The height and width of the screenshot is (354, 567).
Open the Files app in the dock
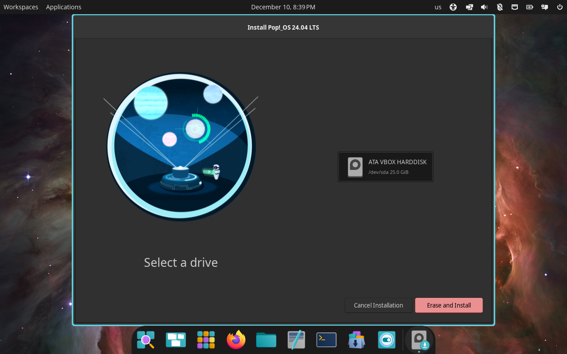[x=266, y=340]
